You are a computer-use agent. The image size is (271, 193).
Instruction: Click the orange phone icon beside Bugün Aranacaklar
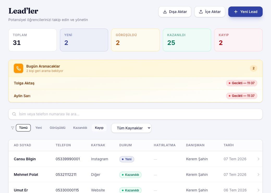tap(19, 68)
